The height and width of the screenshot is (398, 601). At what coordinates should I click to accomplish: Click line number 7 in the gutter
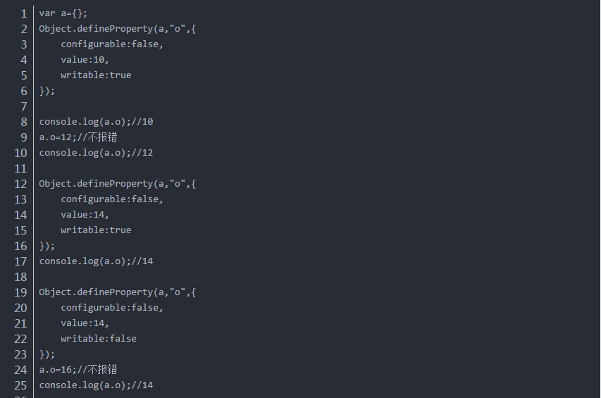pyautogui.click(x=23, y=106)
